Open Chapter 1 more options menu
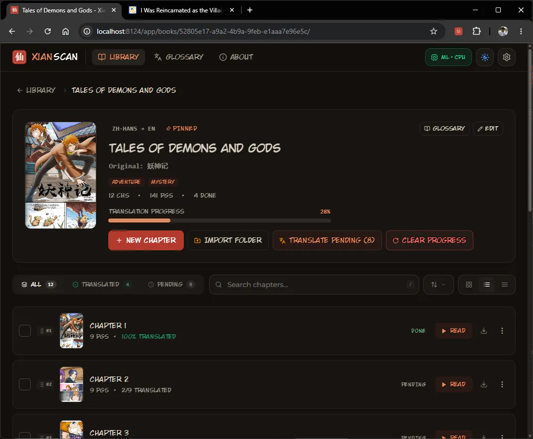The height and width of the screenshot is (439, 533). (502, 331)
